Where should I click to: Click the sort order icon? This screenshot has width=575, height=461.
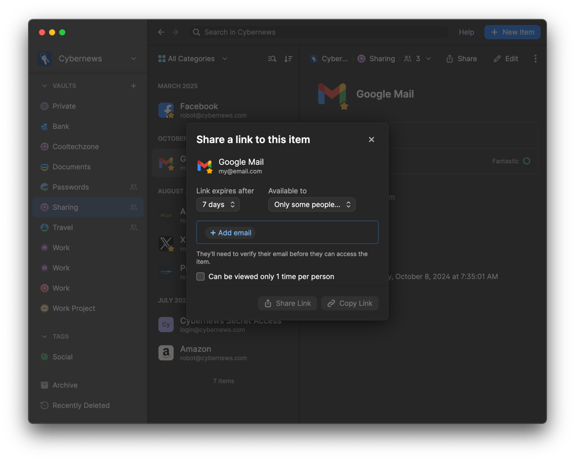coord(288,58)
